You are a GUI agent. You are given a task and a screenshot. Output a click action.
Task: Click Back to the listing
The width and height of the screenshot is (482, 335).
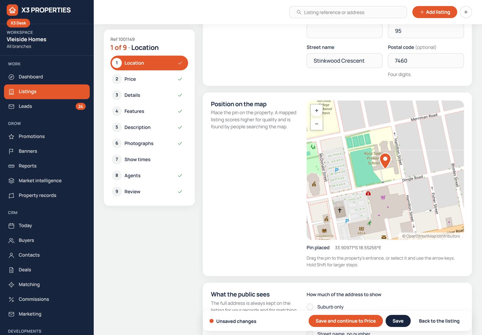click(439, 321)
